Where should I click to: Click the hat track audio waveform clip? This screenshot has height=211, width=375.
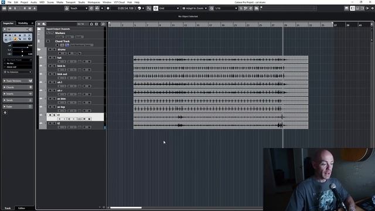click(221, 60)
